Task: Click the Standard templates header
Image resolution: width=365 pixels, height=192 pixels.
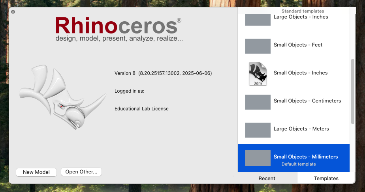Action: click(303, 11)
